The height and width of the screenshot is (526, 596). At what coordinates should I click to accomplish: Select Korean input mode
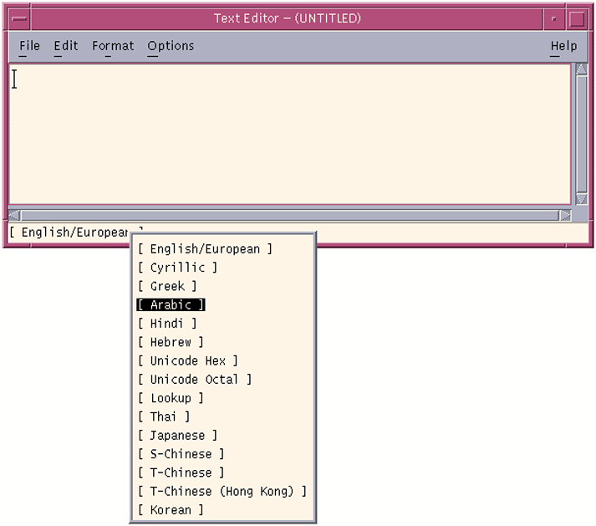click(171, 509)
